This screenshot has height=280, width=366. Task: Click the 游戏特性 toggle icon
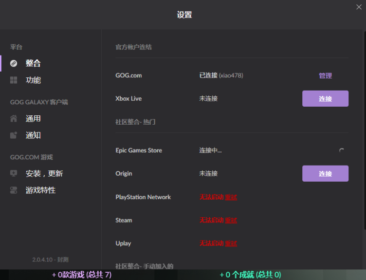click(14, 190)
